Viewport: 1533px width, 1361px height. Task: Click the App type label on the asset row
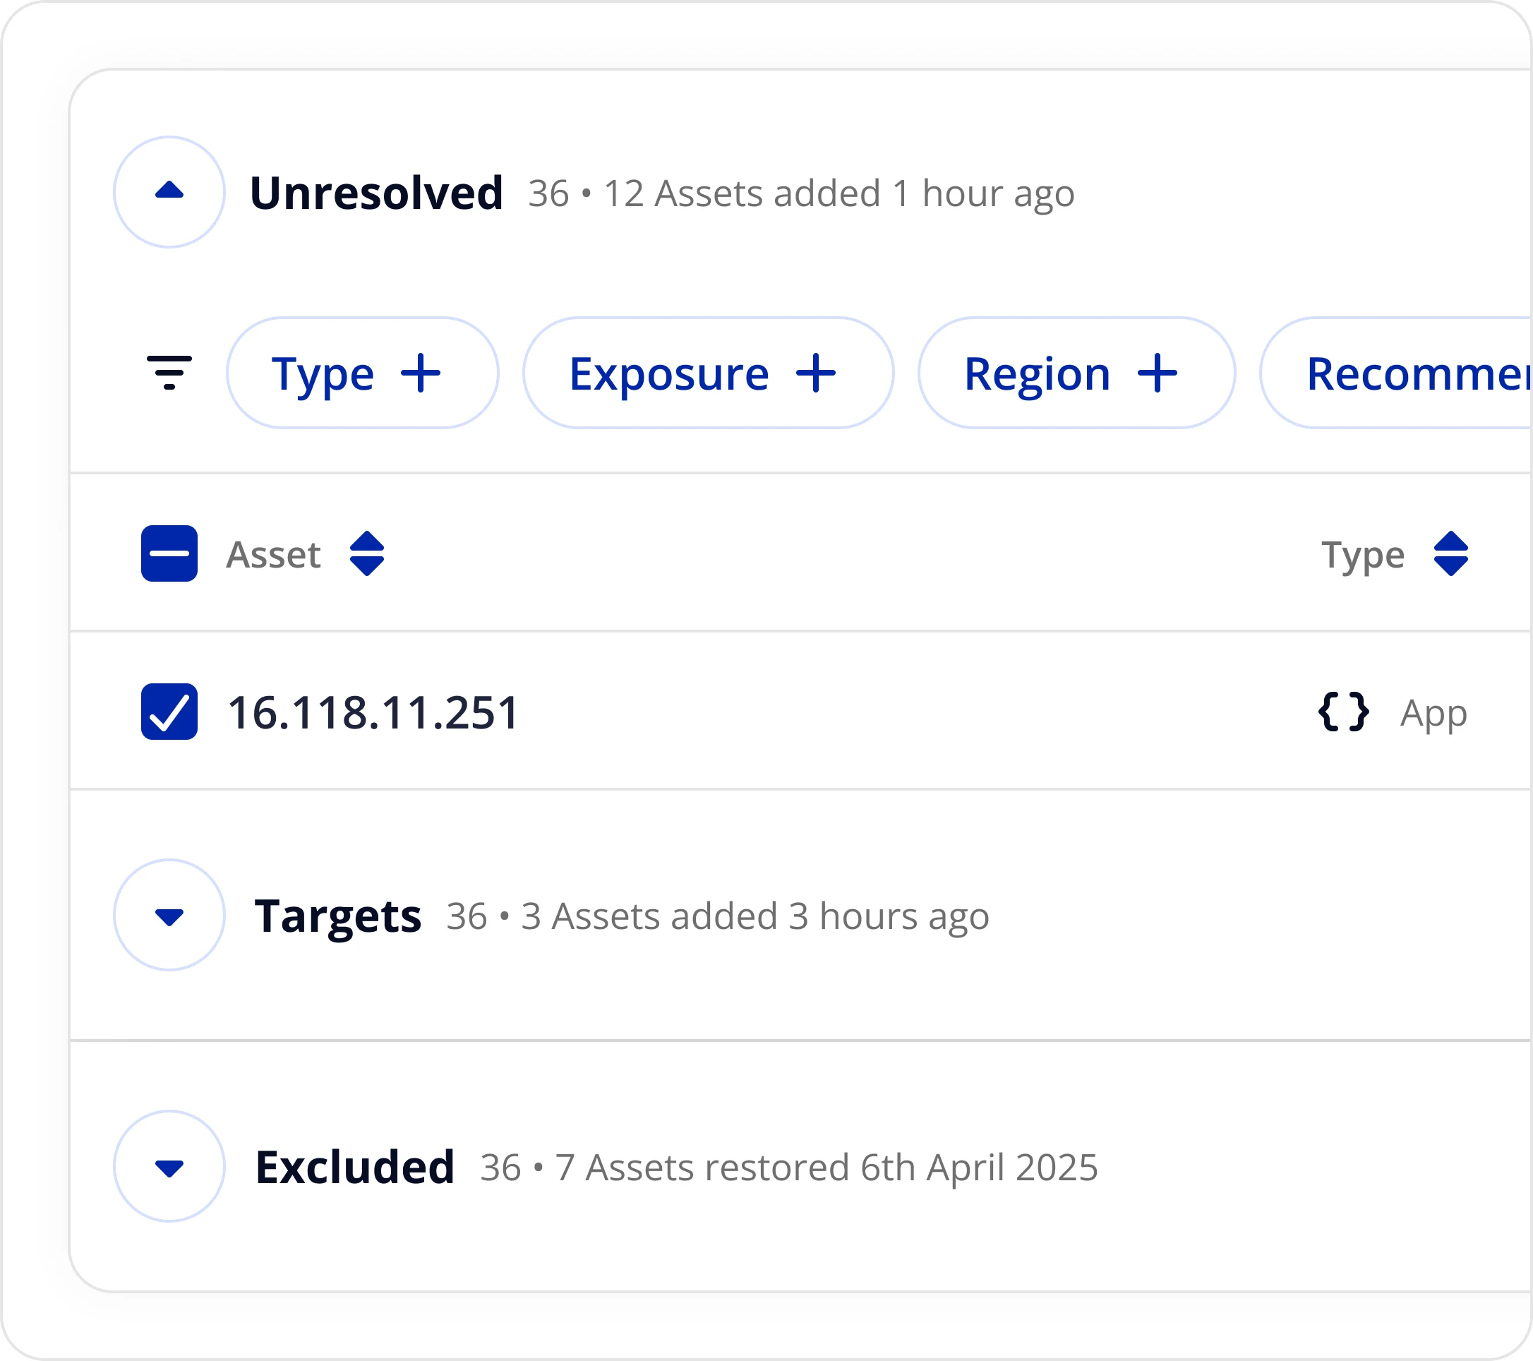tap(1433, 714)
